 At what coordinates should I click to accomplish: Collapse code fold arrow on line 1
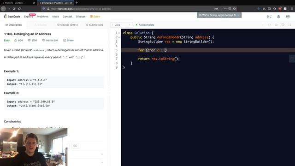pos(119,33)
